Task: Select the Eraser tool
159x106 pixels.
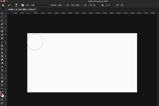Action: click(x=2, y=53)
